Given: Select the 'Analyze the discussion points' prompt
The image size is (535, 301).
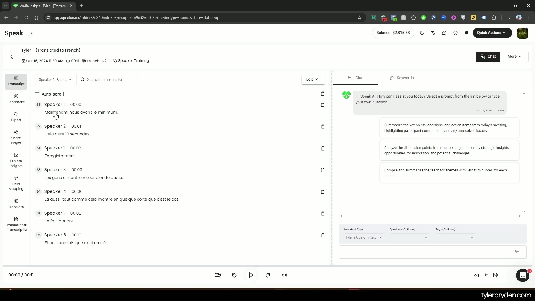Looking at the screenshot, I should (449, 151).
